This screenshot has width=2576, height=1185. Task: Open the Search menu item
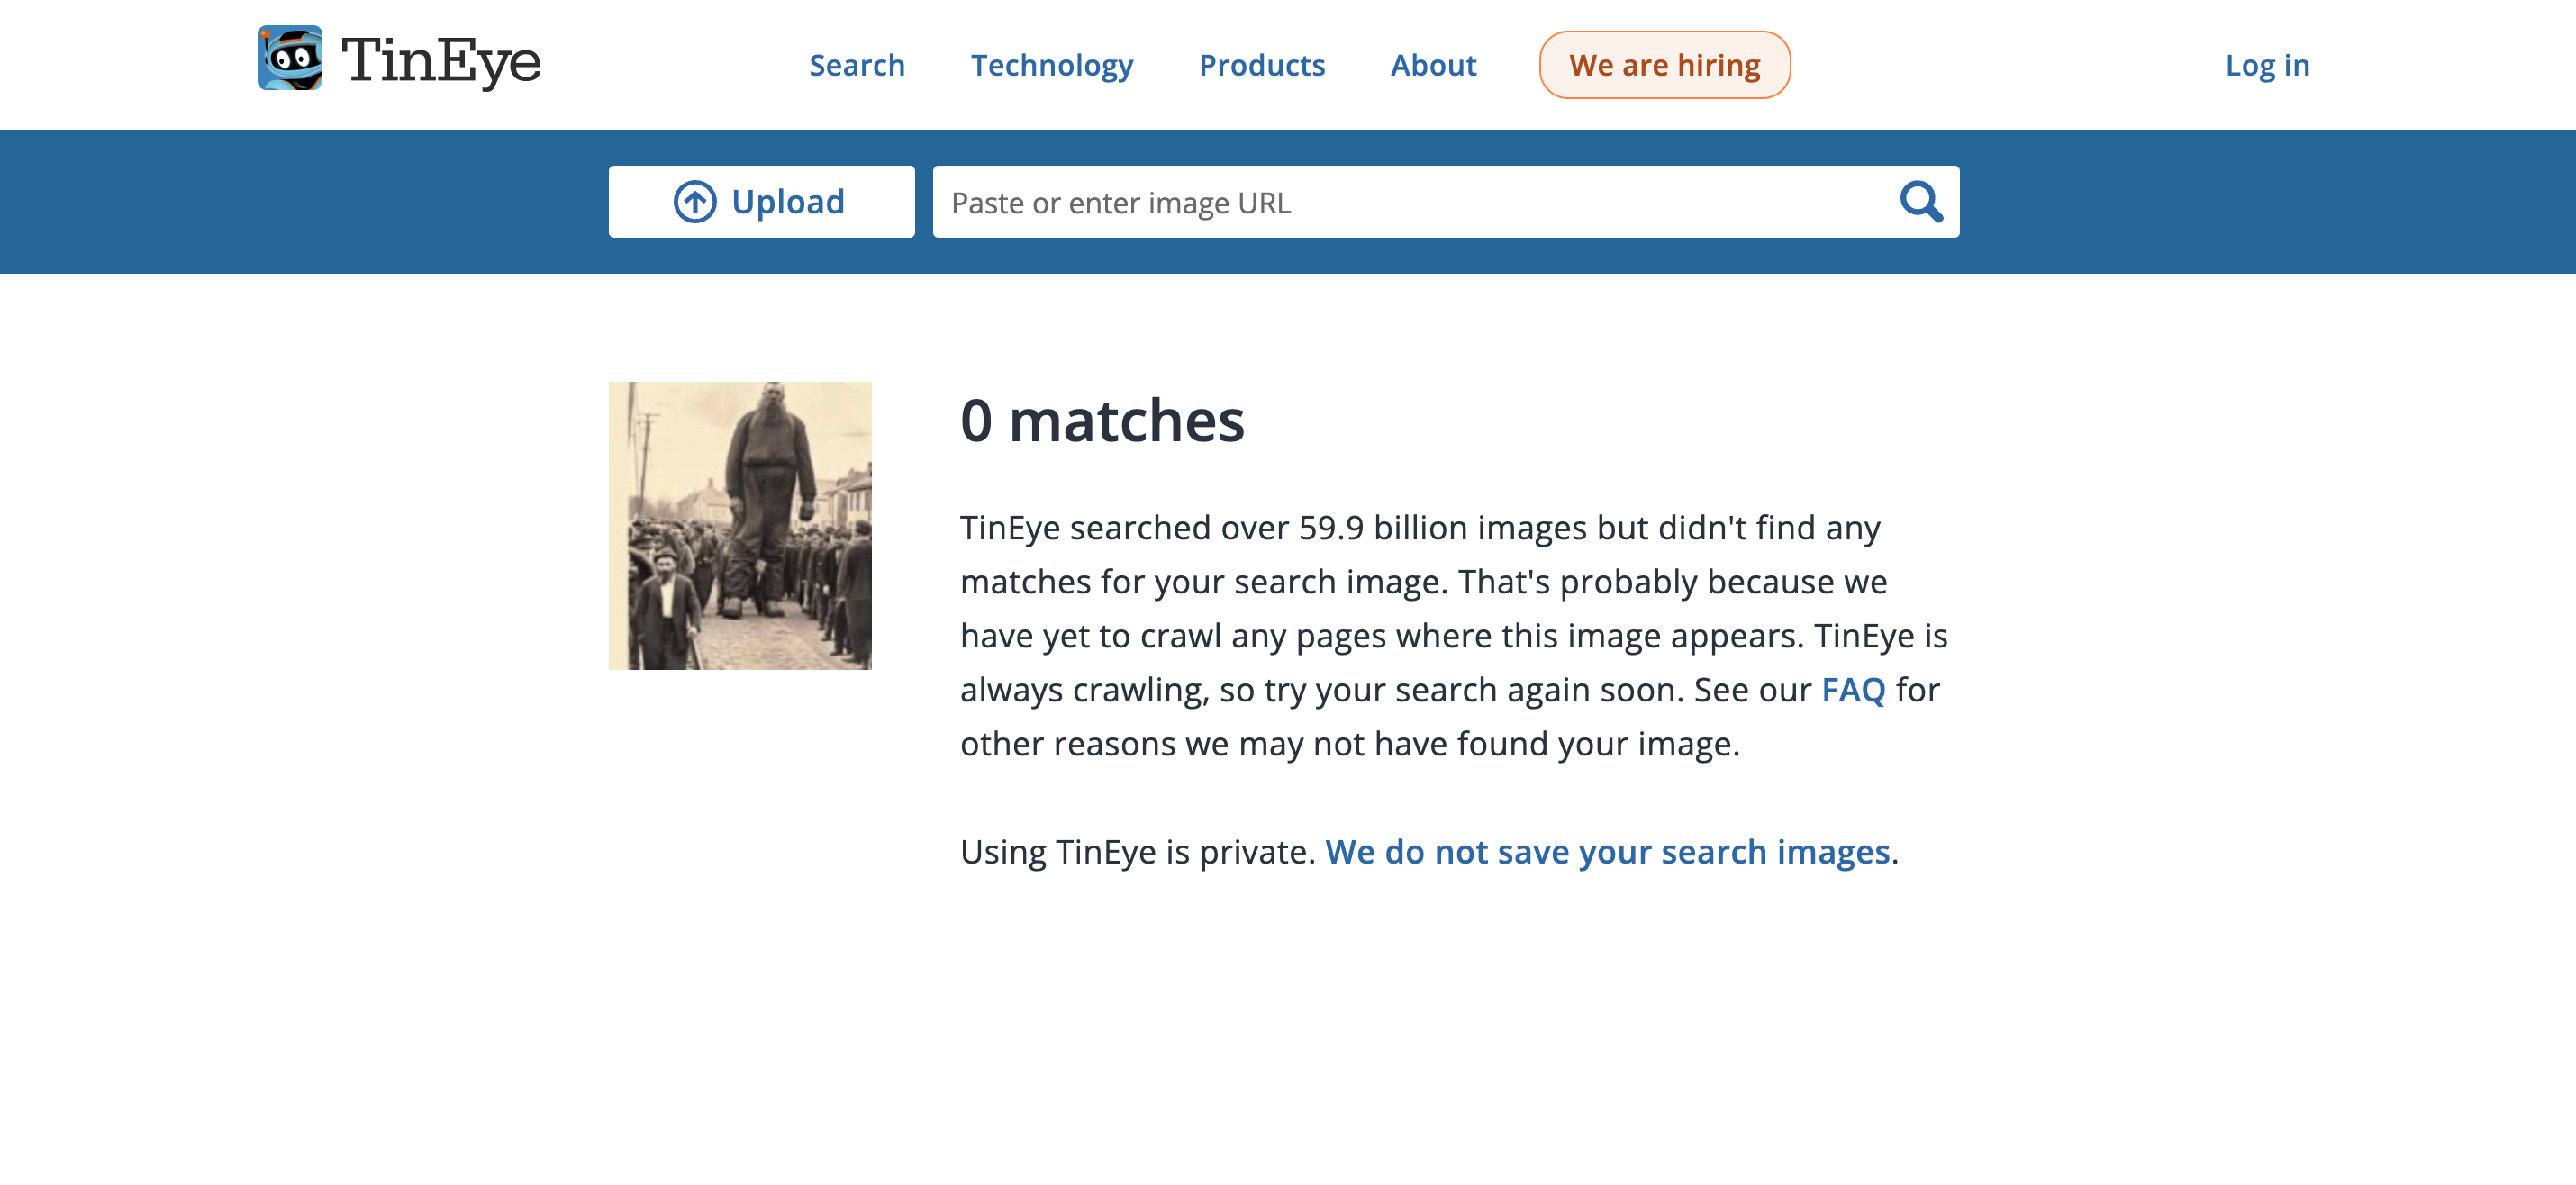click(x=856, y=65)
